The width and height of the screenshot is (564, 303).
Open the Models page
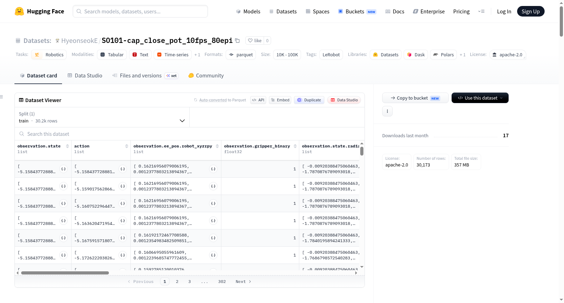click(x=248, y=11)
